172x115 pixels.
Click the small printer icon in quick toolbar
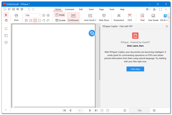click(x=22, y=9)
